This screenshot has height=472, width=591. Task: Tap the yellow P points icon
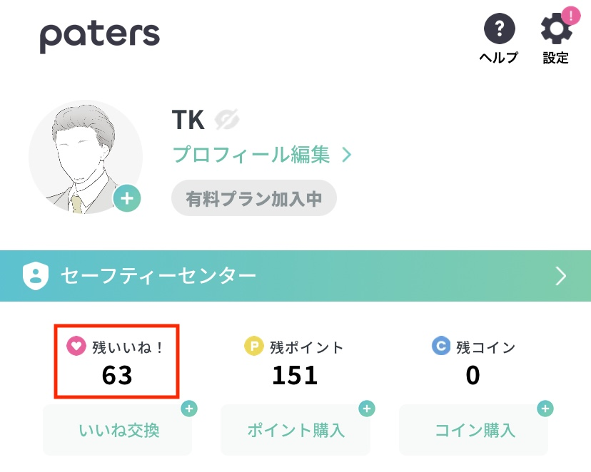[254, 347]
